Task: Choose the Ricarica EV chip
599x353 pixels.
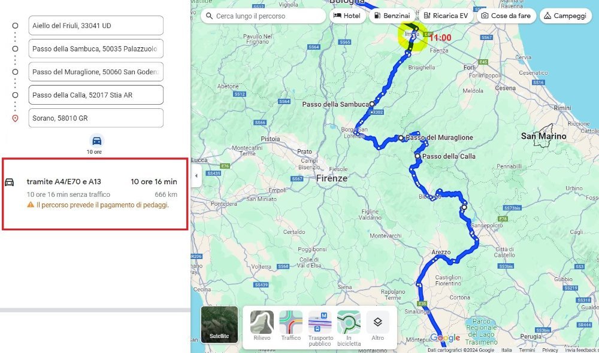Action: 446,16
